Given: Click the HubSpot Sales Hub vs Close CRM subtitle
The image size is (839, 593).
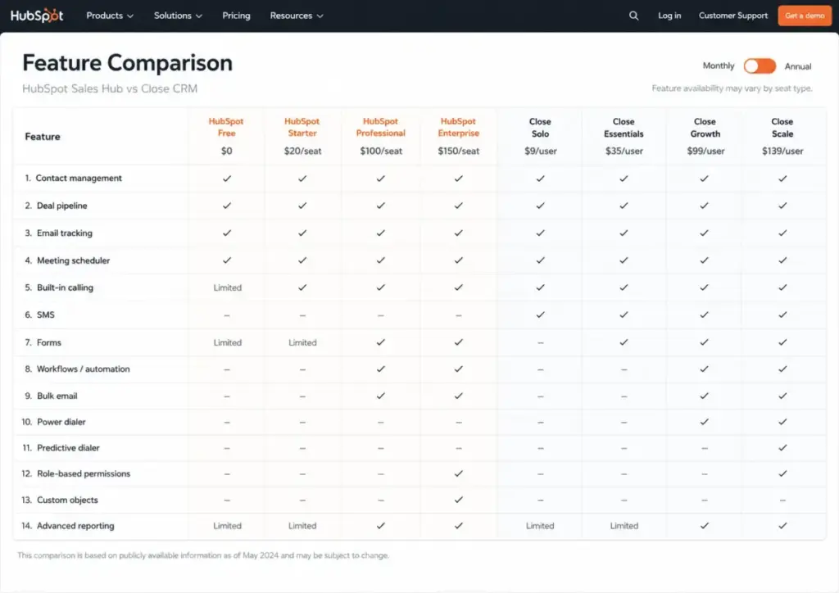Looking at the screenshot, I should [x=110, y=88].
